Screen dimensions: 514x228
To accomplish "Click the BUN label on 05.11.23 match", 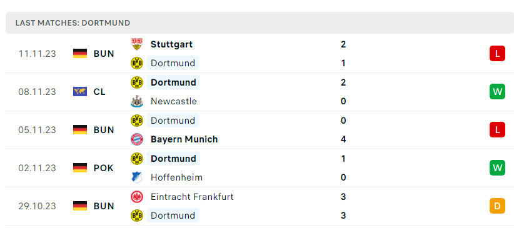I will [x=104, y=130].
